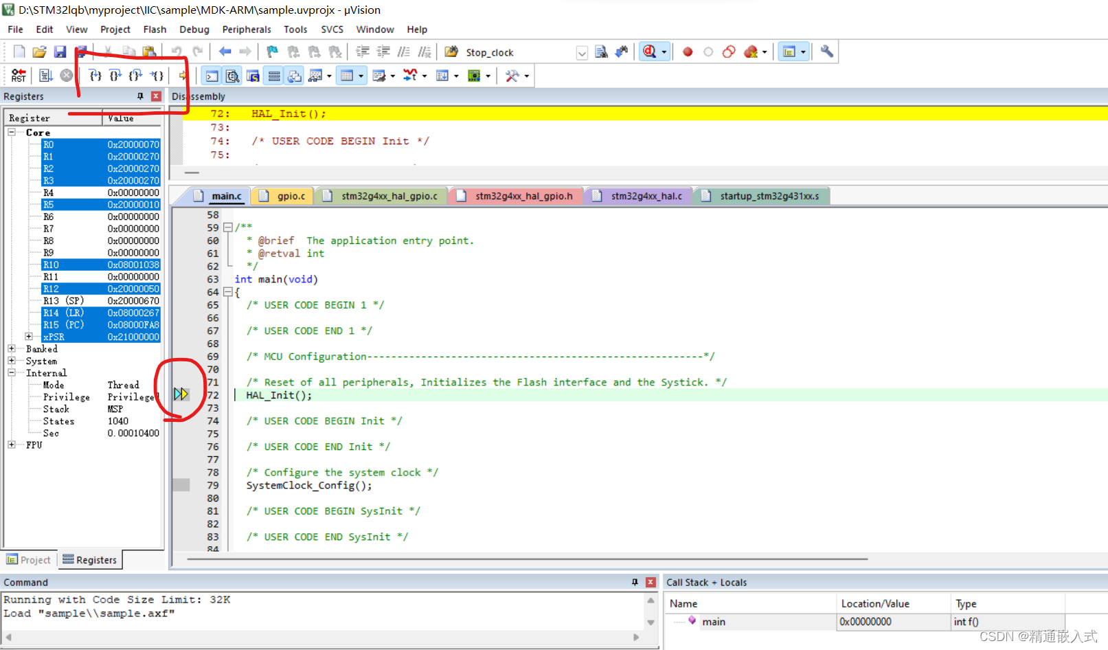The image size is (1108, 650).
Task: Open configuration with the wrench icon
Action: click(827, 52)
